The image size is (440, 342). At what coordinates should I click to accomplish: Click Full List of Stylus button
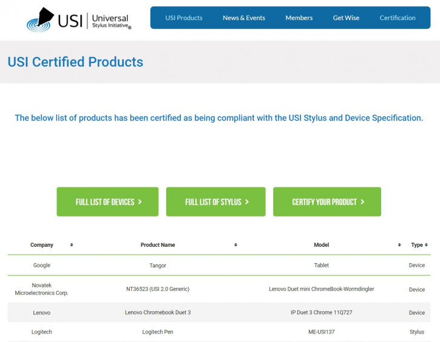[x=216, y=202]
